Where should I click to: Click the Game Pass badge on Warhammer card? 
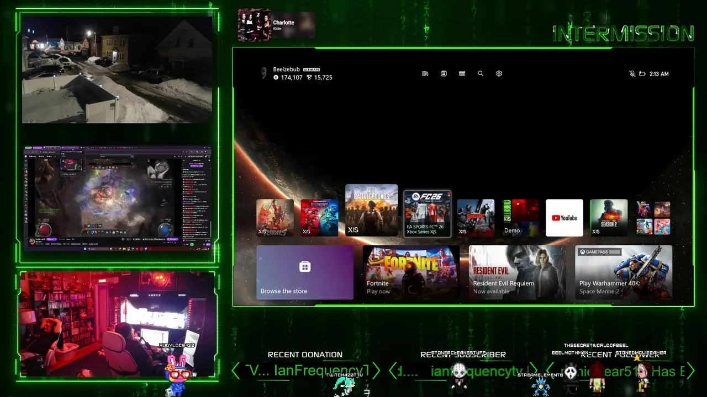tap(600, 252)
